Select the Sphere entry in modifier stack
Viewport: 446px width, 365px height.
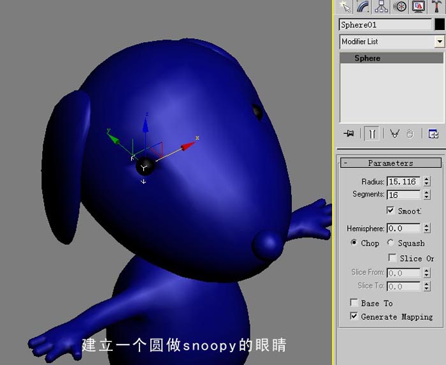tap(391, 58)
